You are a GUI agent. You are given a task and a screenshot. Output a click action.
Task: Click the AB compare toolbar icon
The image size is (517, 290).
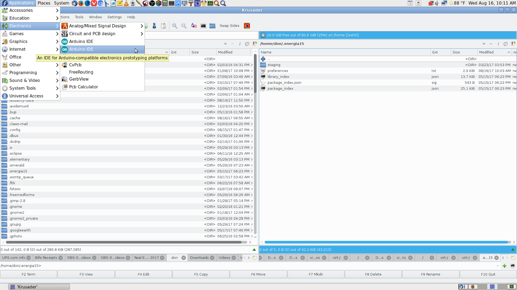[194, 26]
